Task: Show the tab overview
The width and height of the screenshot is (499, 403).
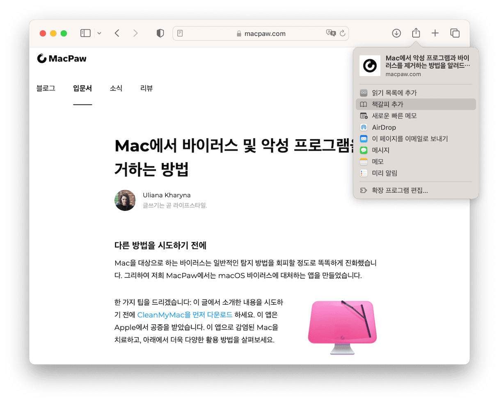Action: (455, 33)
